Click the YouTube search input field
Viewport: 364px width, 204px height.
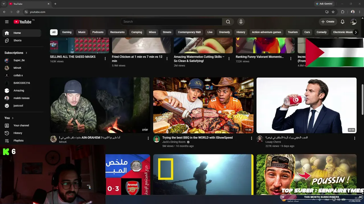[171, 22]
